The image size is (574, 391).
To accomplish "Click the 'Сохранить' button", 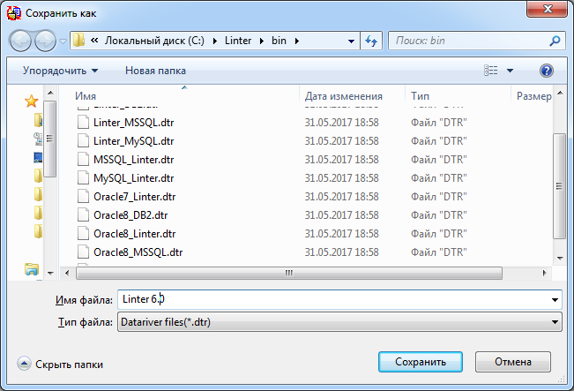I will coord(421,362).
